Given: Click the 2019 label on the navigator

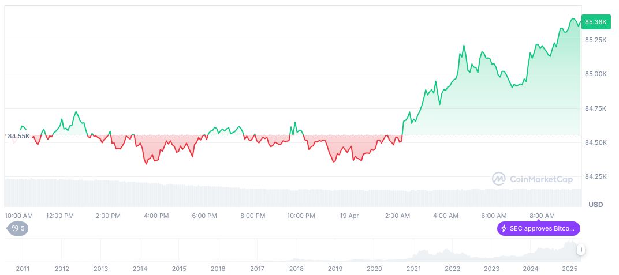Looking at the screenshot, I should (x=335, y=269).
